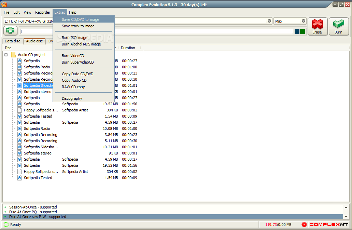The image size is (352, 230).
Task: Click the 119.73/0.00 MB size indicator
Action: (278, 225)
